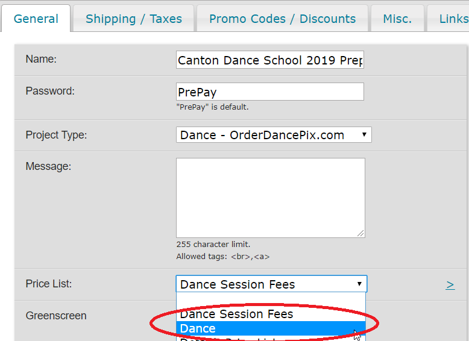Choose the Dance Session Fees list option
Image resolution: width=469 pixels, height=341 pixels.
click(236, 314)
